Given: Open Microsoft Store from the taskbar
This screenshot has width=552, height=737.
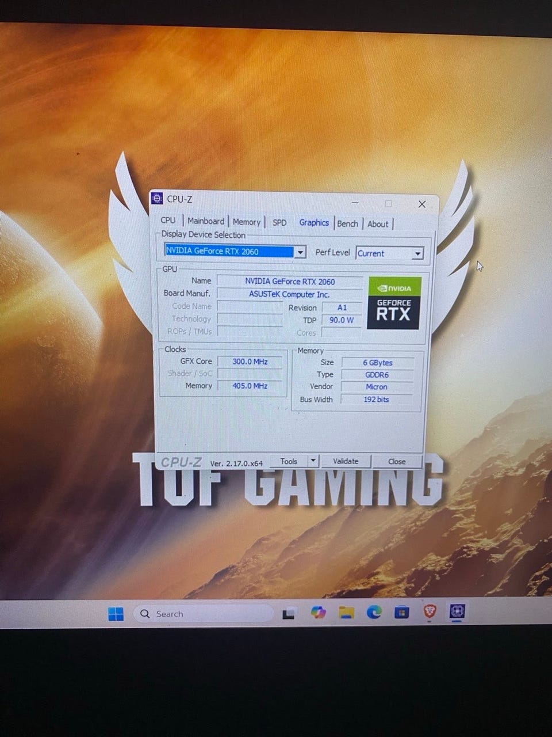Looking at the screenshot, I should [x=401, y=612].
